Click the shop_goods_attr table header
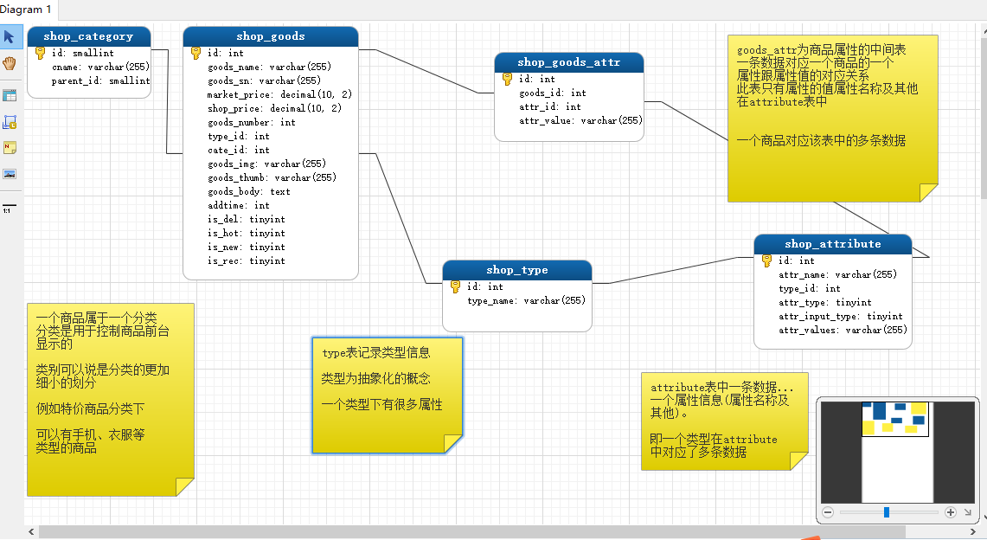The width and height of the screenshot is (987, 540). (568, 62)
